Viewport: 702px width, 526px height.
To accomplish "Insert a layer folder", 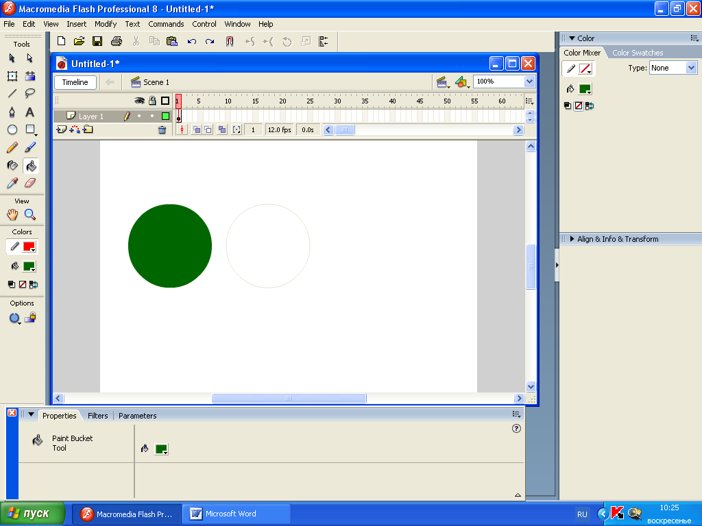I will point(88,129).
